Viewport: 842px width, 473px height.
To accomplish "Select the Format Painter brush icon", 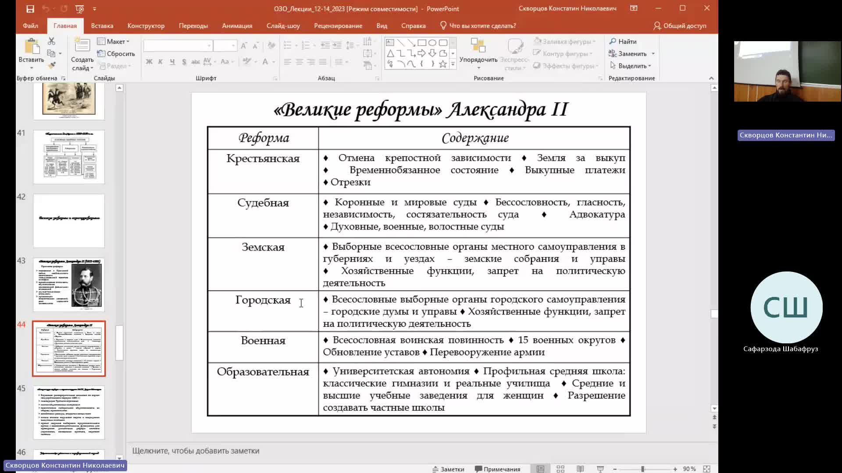I will [52, 65].
